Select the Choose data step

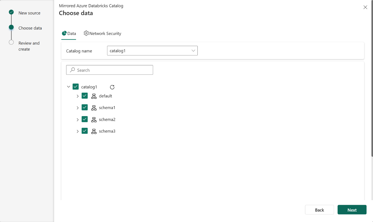click(30, 28)
